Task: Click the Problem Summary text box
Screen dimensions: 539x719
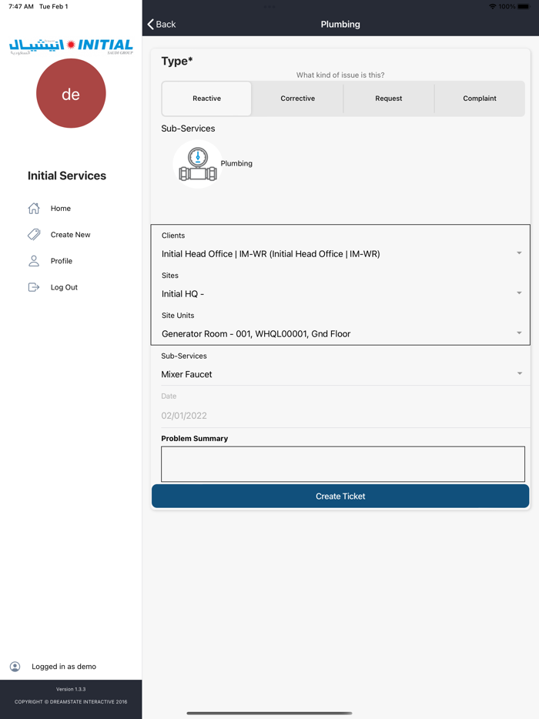Action: 343,464
